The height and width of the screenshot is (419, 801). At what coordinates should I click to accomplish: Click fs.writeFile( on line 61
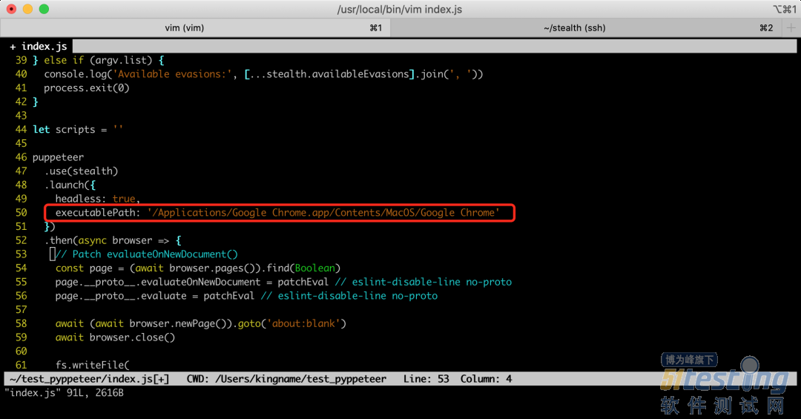(93, 365)
